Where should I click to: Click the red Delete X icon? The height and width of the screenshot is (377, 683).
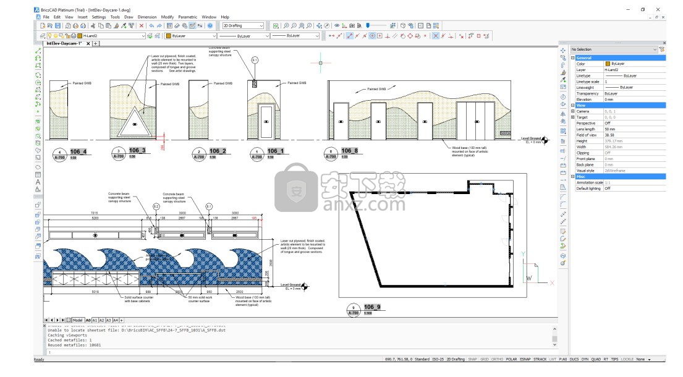point(141,26)
